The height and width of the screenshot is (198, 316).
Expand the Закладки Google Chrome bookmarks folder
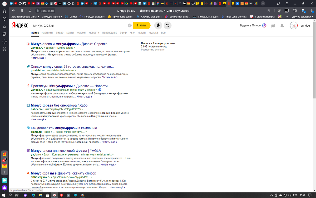click(25, 17)
